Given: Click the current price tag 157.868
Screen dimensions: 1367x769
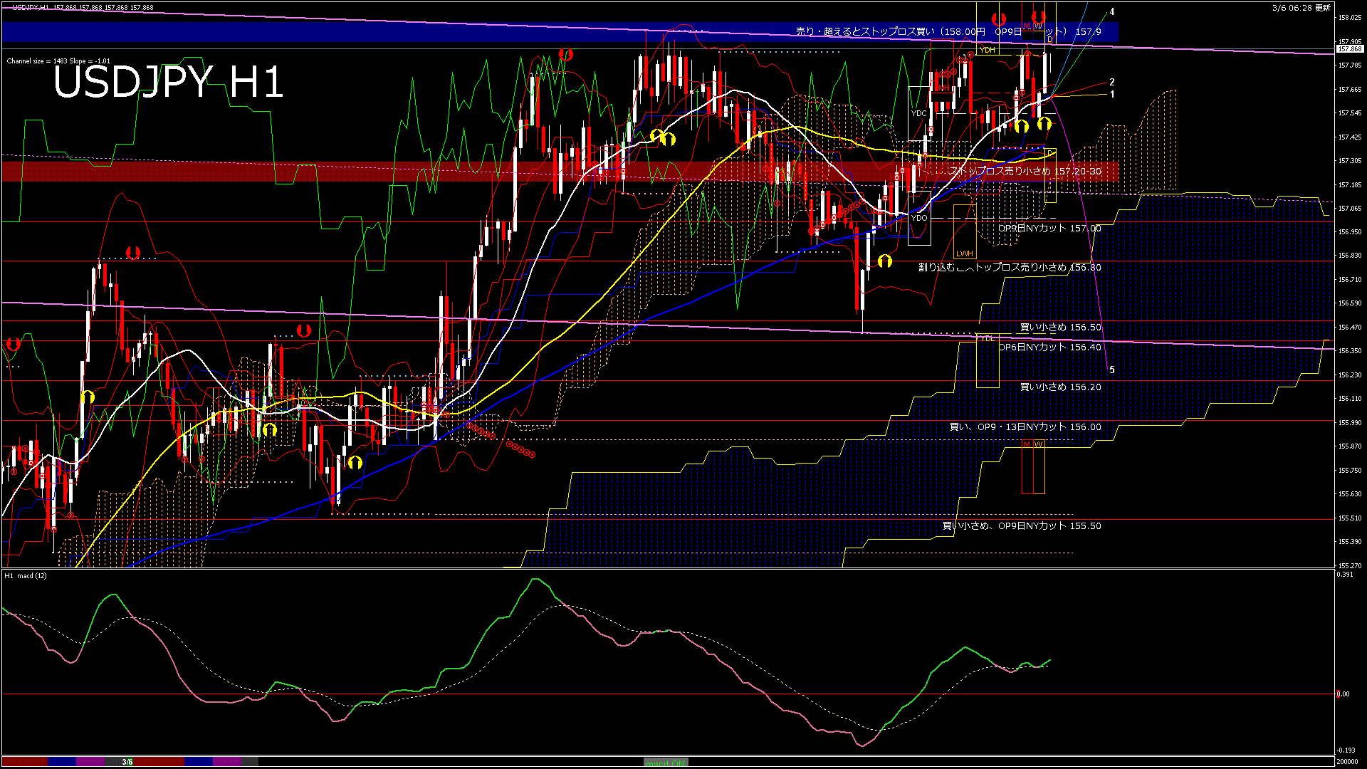Looking at the screenshot, I should (x=1349, y=49).
